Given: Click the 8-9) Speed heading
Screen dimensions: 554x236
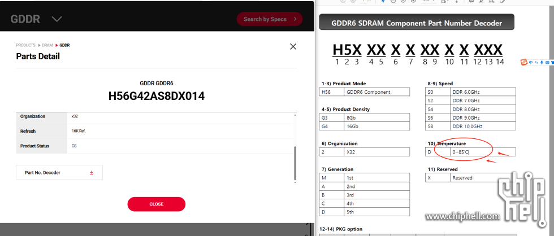Looking at the screenshot, I should pyautogui.click(x=440, y=84).
